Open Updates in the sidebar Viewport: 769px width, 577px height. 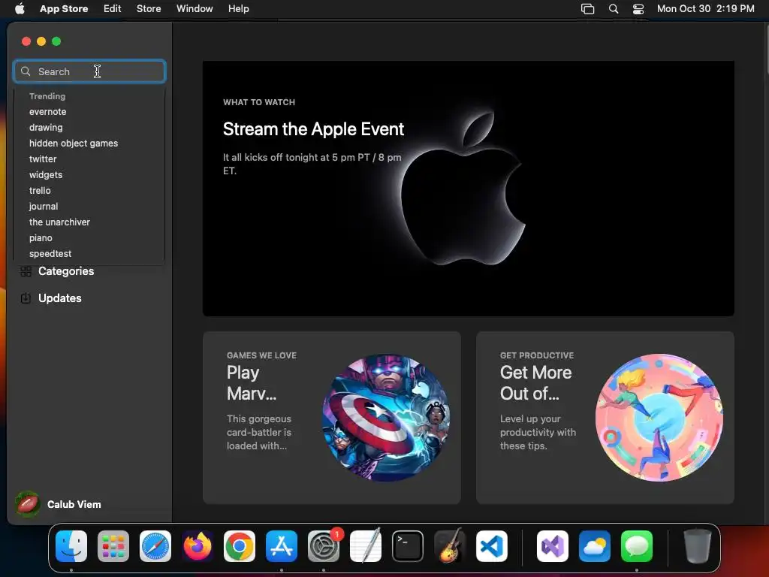[60, 298]
